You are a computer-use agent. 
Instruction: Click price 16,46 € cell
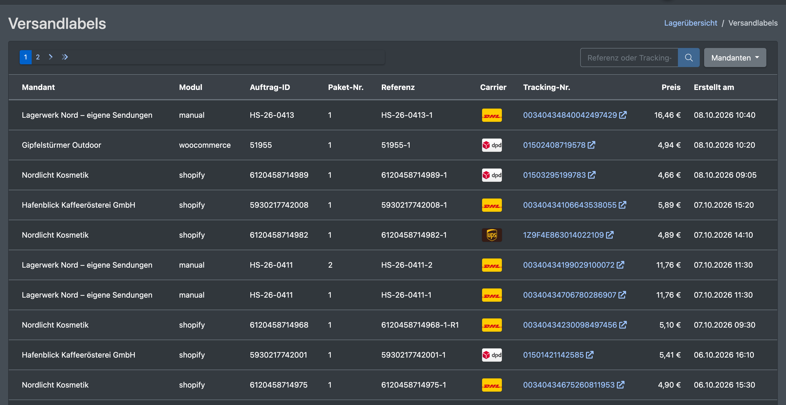point(667,115)
